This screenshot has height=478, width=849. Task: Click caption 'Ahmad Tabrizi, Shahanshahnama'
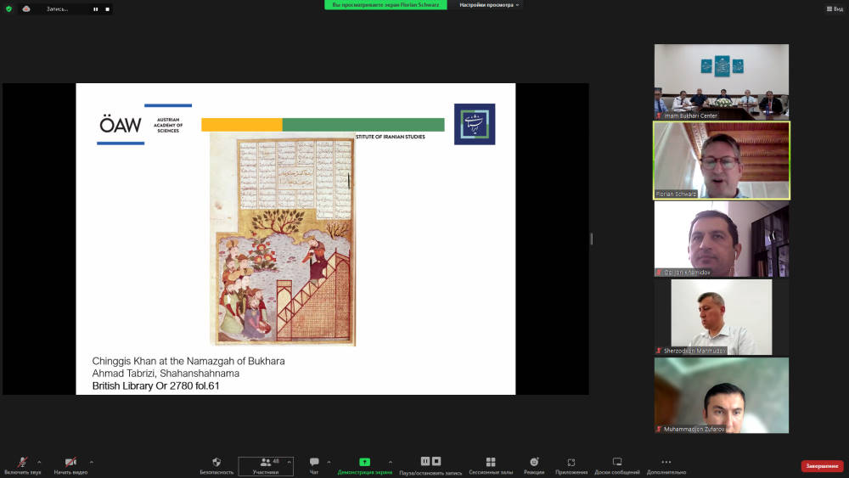point(166,374)
